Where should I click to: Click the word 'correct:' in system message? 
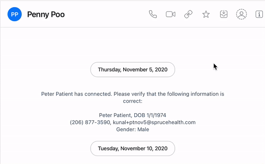coord(132,101)
